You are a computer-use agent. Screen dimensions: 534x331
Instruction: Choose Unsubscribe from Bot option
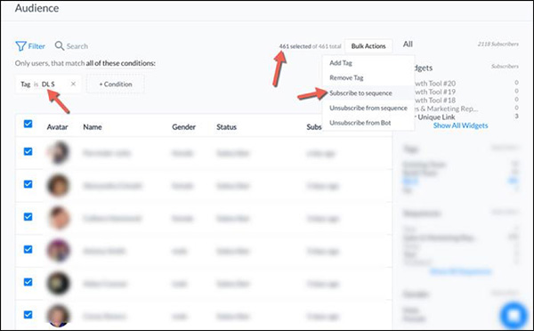(x=360, y=123)
